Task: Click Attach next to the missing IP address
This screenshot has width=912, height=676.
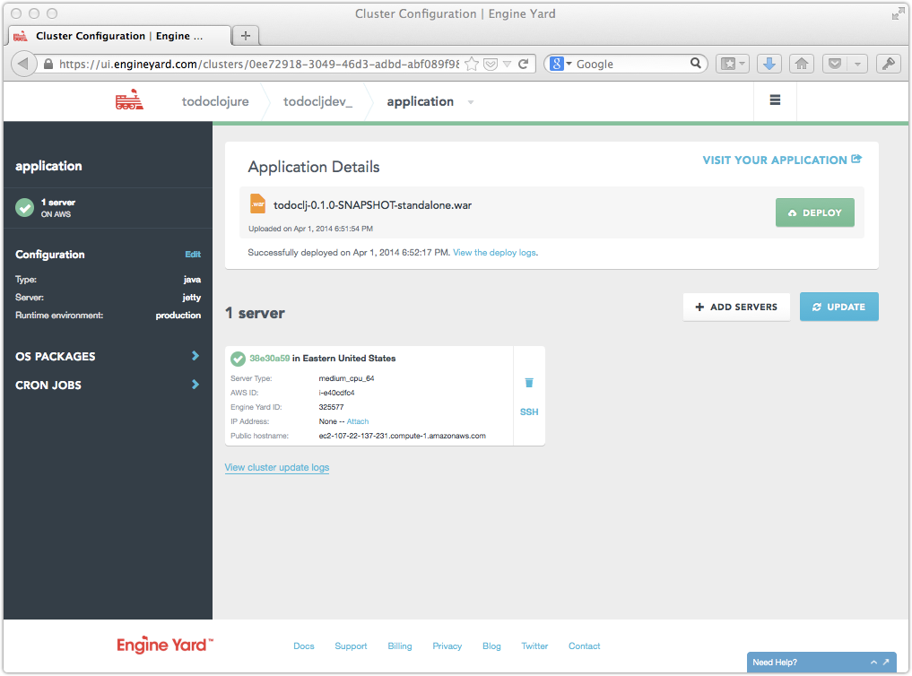Action: tap(357, 420)
